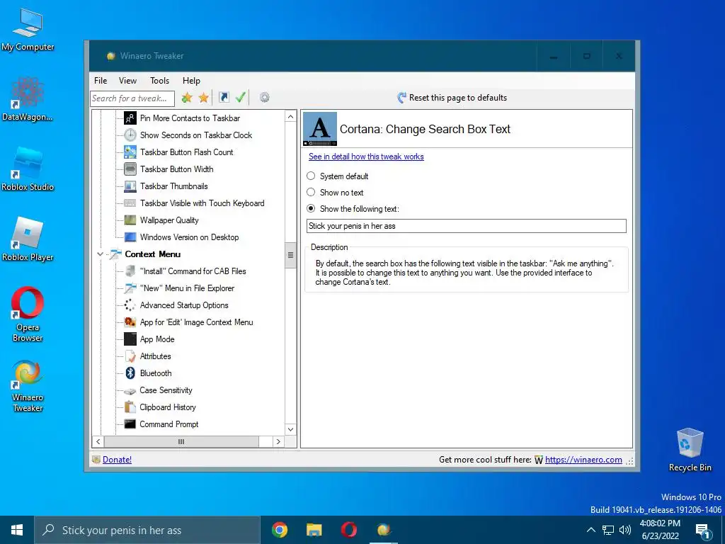725x544 pixels.
Task: Select Taskbar Visible with Touch Keyboard item
Action: 202,203
